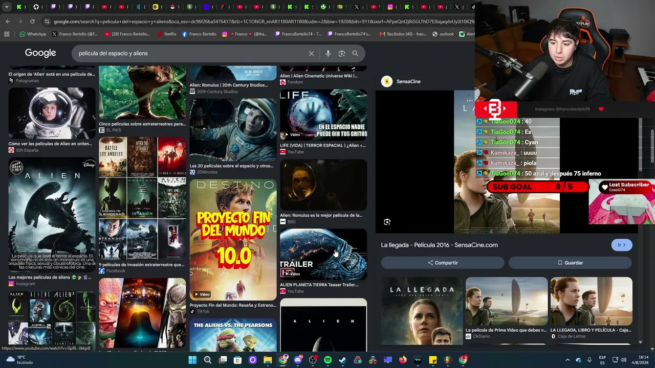Clear the Google search box text
This screenshot has height=368, width=655.
pyautogui.click(x=311, y=53)
